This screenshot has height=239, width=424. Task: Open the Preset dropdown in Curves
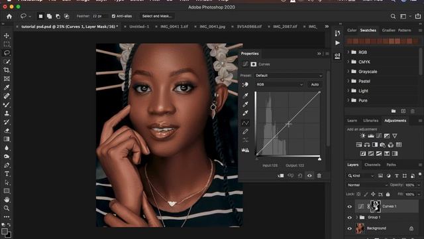click(288, 76)
